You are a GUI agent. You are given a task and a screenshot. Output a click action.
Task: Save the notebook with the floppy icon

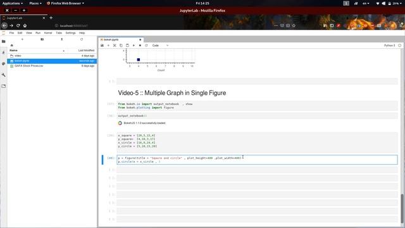102,46
